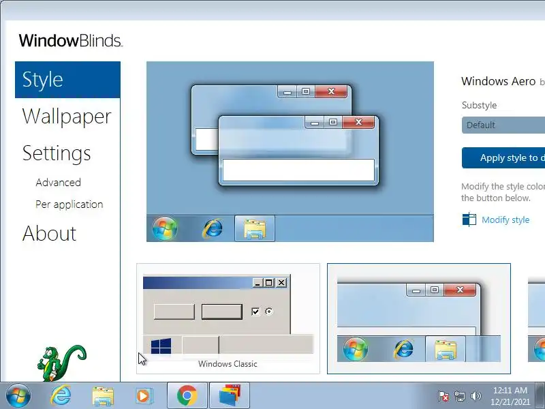Click the Windows Aero style name heading

(498, 81)
